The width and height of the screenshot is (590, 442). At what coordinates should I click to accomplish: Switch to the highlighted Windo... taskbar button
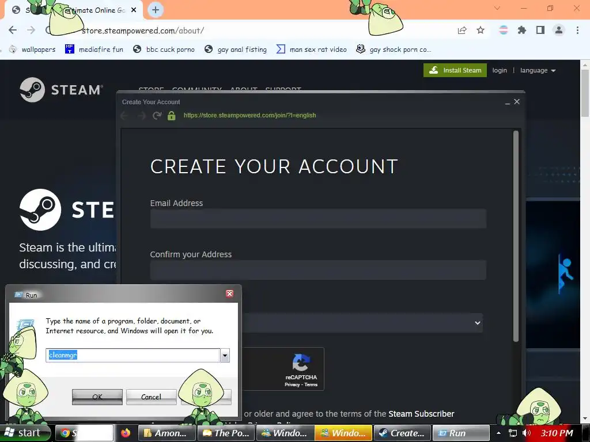coord(343,433)
